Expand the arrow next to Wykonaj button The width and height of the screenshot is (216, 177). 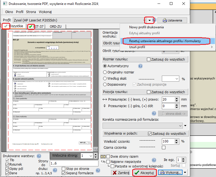[185, 173]
